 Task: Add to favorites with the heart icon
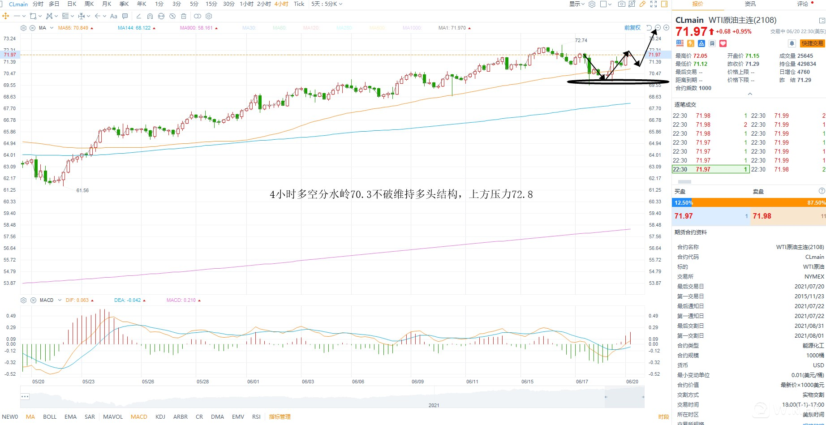pyautogui.click(x=723, y=43)
